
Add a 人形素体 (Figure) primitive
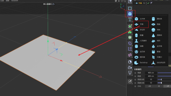pos(141,41)
